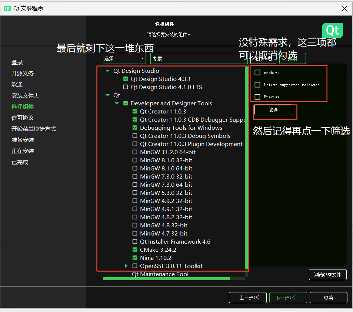Check OpenSSL 3.0.11 Toolkit
The height and width of the screenshot is (312, 353).
tap(135, 266)
